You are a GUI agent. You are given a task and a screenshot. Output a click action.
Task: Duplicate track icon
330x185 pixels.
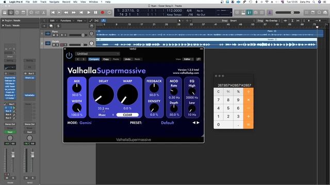click(x=51, y=26)
